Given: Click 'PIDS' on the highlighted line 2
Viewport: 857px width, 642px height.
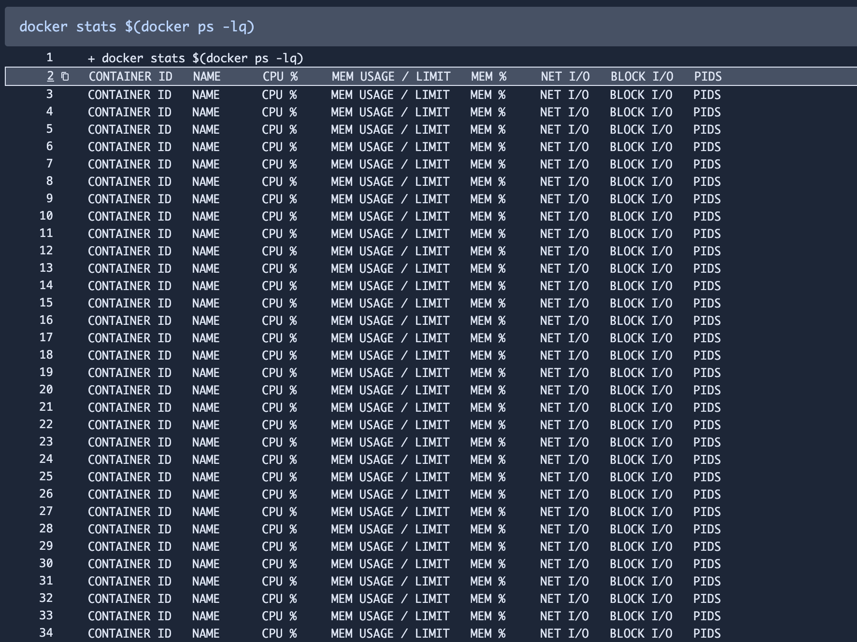Looking at the screenshot, I should pyautogui.click(x=708, y=76).
